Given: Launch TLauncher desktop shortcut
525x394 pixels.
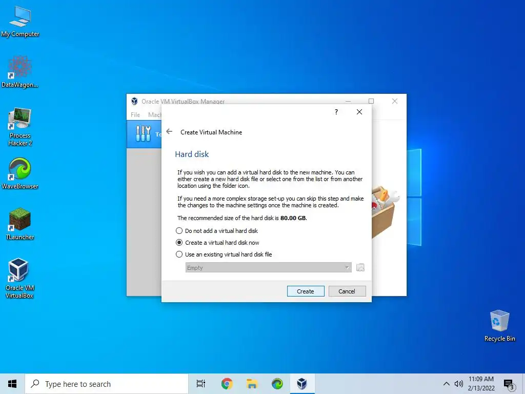Looking at the screenshot, I should pyautogui.click(x=20, y=224).
